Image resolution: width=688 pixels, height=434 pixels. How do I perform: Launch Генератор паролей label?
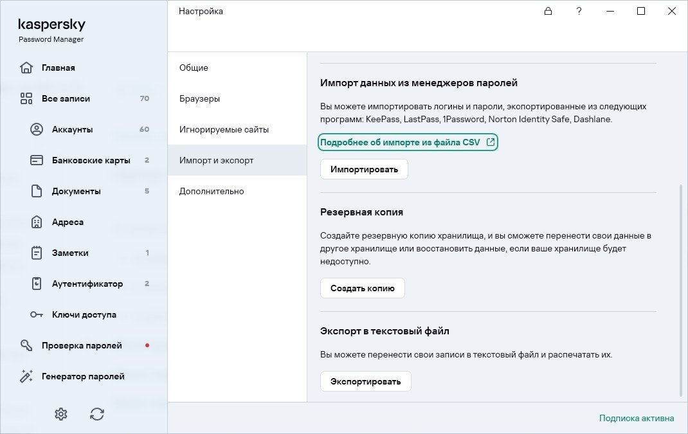tap(83, 376)
